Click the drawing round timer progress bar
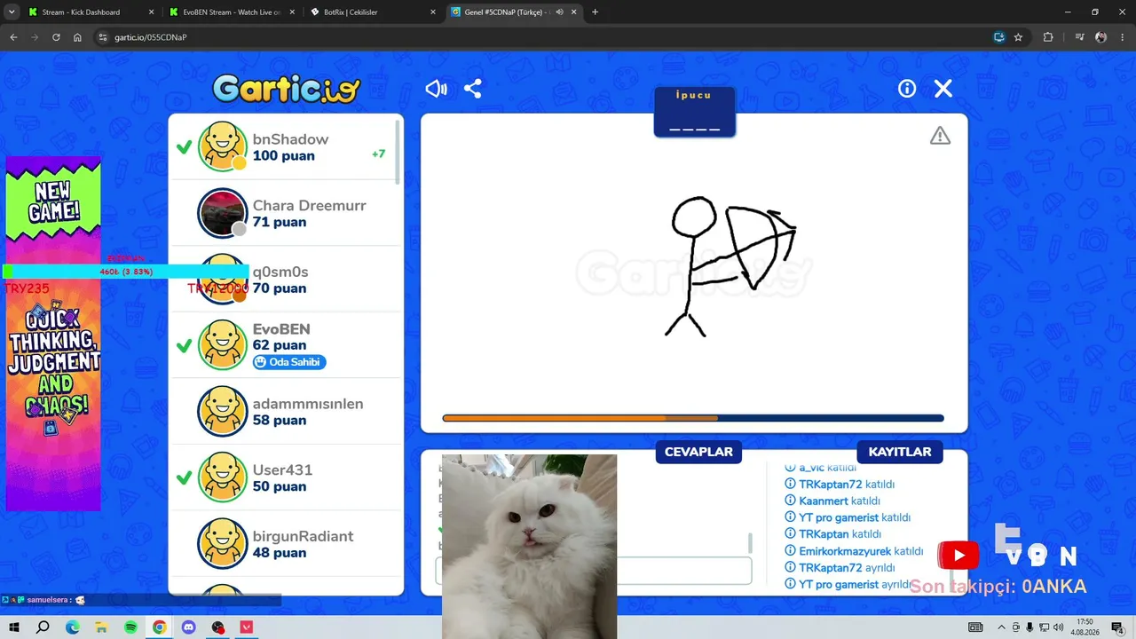This screenshot has width=1136, height=639. pyautogui.click(x=693, y=418)
